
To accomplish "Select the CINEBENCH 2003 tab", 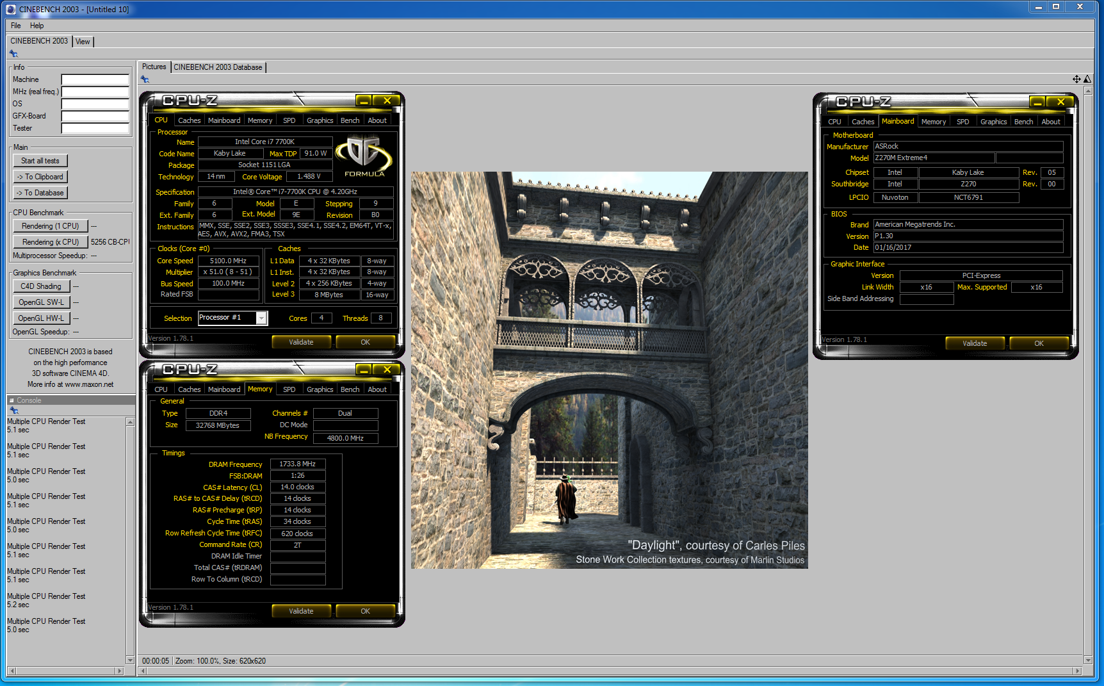I will pyautogui.click(x=39, y=41).
